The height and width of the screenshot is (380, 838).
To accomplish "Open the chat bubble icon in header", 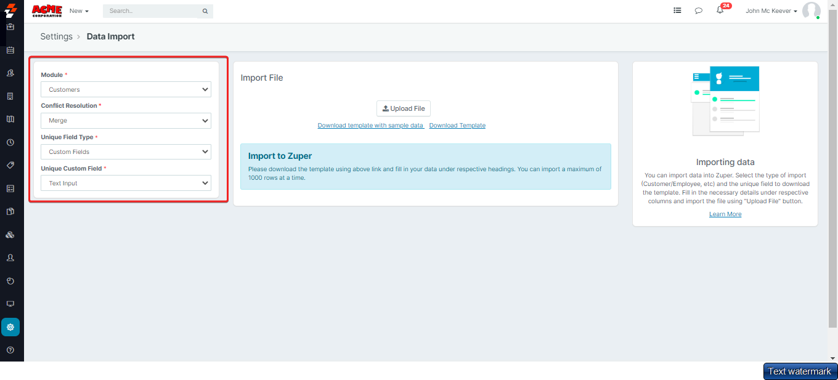I will [699, 10].
